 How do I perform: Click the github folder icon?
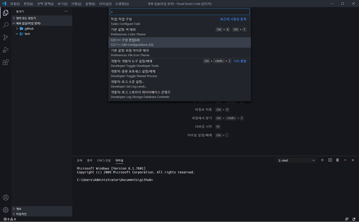(21, 29)
